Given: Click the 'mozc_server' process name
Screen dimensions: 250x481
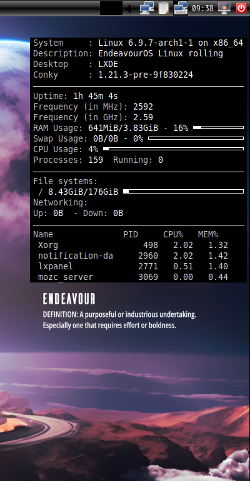Looking at the screenshot, I should pos(66,277).
